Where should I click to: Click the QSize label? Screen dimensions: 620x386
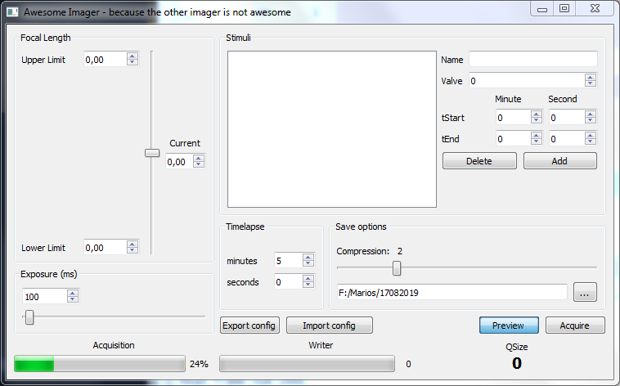tap(516, 347)
